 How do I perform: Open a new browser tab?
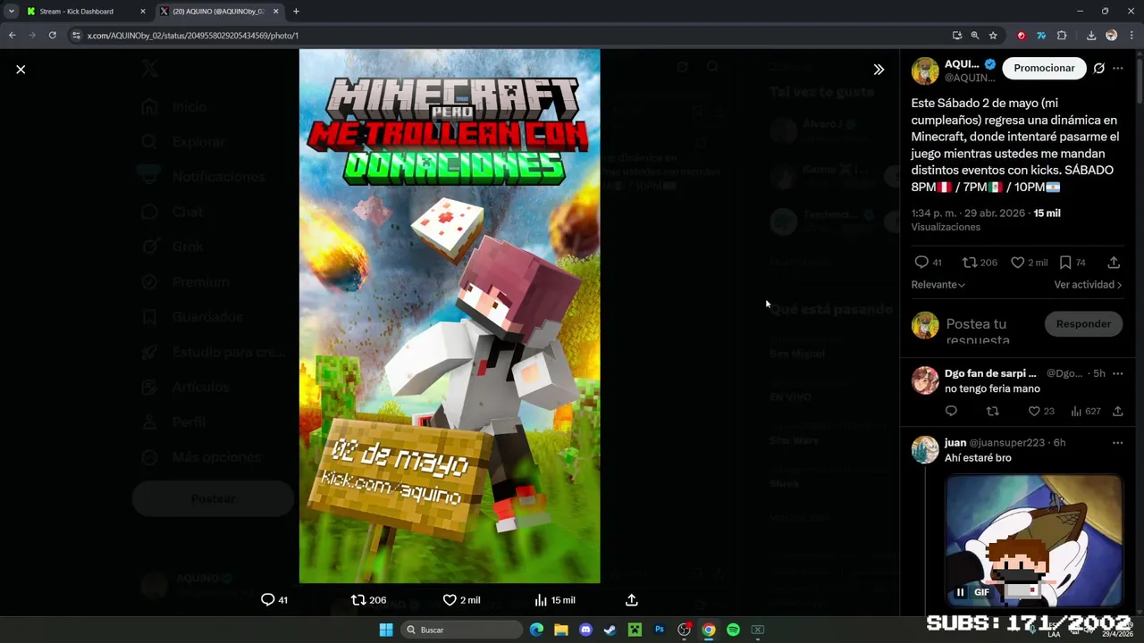296,12
